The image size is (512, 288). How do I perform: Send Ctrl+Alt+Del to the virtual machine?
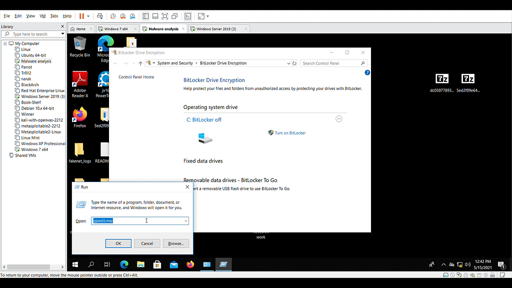pos(100,16)
